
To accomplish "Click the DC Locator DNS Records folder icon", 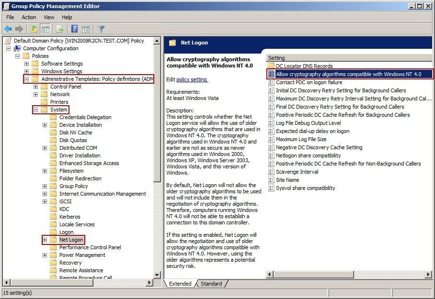I will (x=271, y=66).
